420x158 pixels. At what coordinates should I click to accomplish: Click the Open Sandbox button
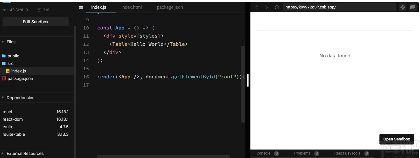pos(396,139)
